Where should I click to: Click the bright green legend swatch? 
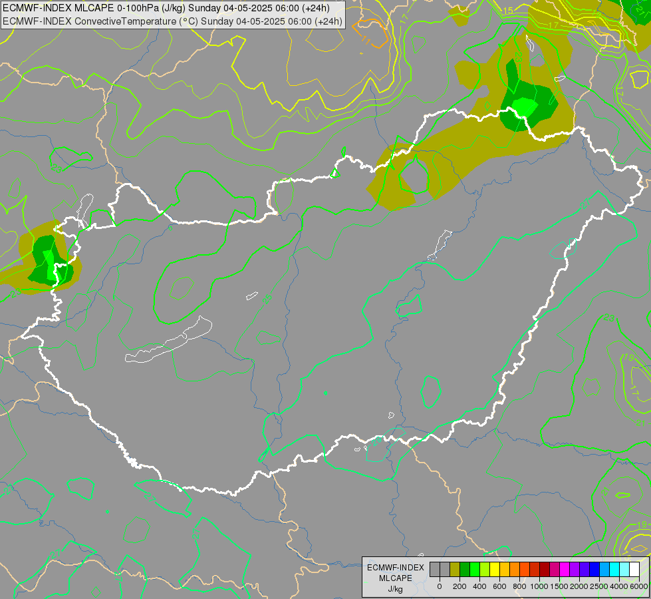pos(475,569)
